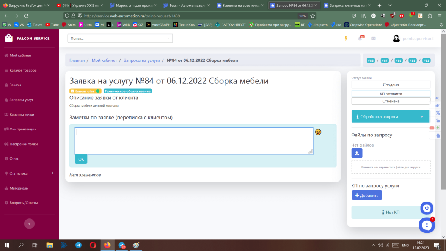The width and height of the screenshot is (446, 251).
Task: Set request status to КП готовится
Action: (x=391, y=94)
